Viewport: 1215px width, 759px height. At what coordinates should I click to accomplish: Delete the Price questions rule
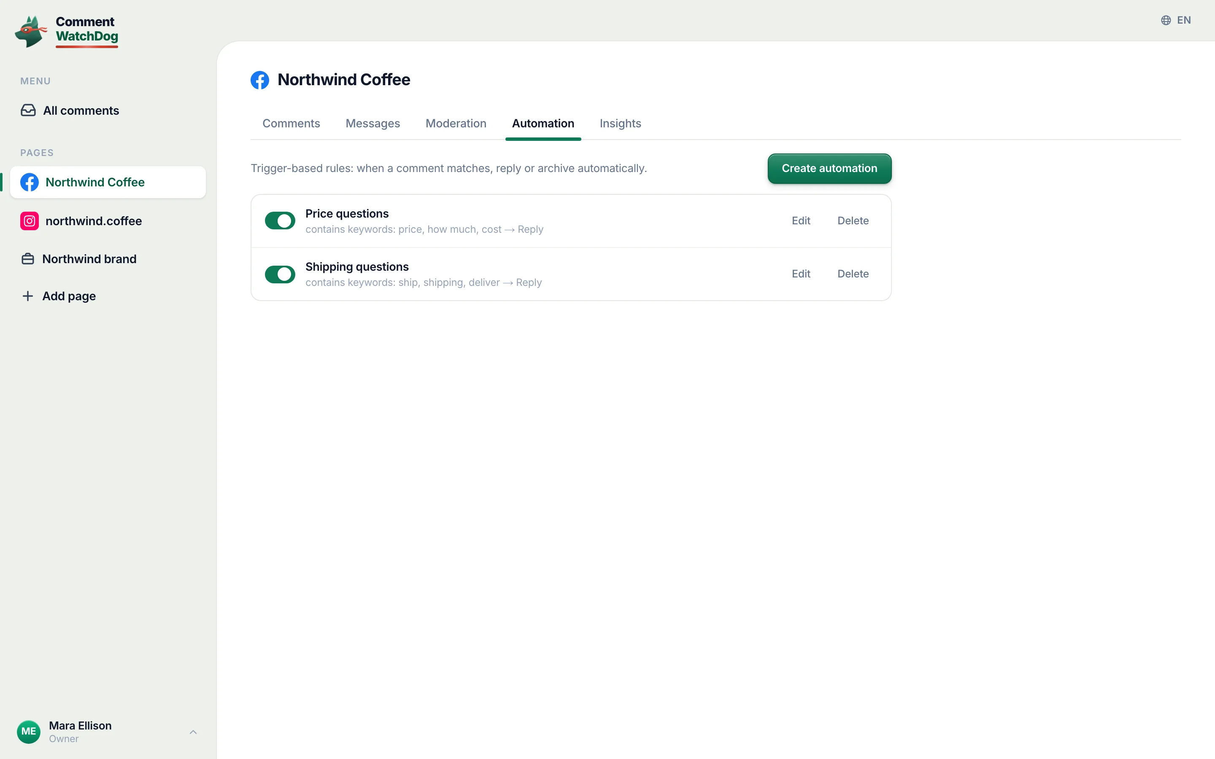[x=853, y=221]
